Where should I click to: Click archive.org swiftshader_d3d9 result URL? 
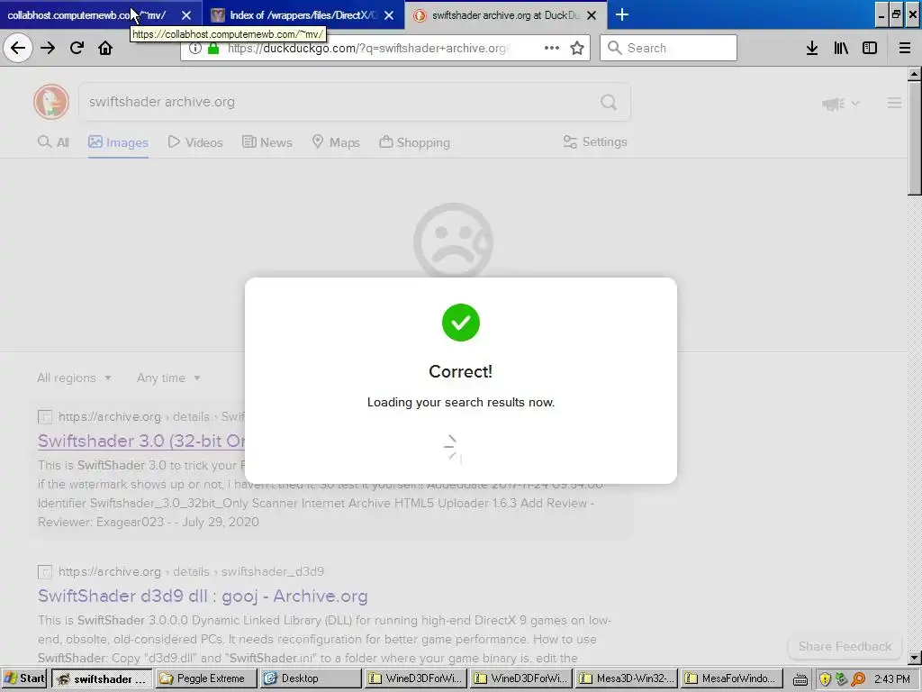click(x=191, y=571)
